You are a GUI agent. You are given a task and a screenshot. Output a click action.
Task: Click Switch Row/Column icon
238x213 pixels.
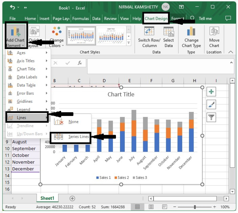click(x=149, y=31)
